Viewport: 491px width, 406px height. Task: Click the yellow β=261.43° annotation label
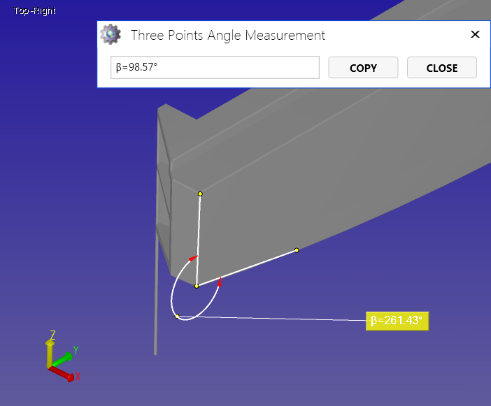[397, 321]
